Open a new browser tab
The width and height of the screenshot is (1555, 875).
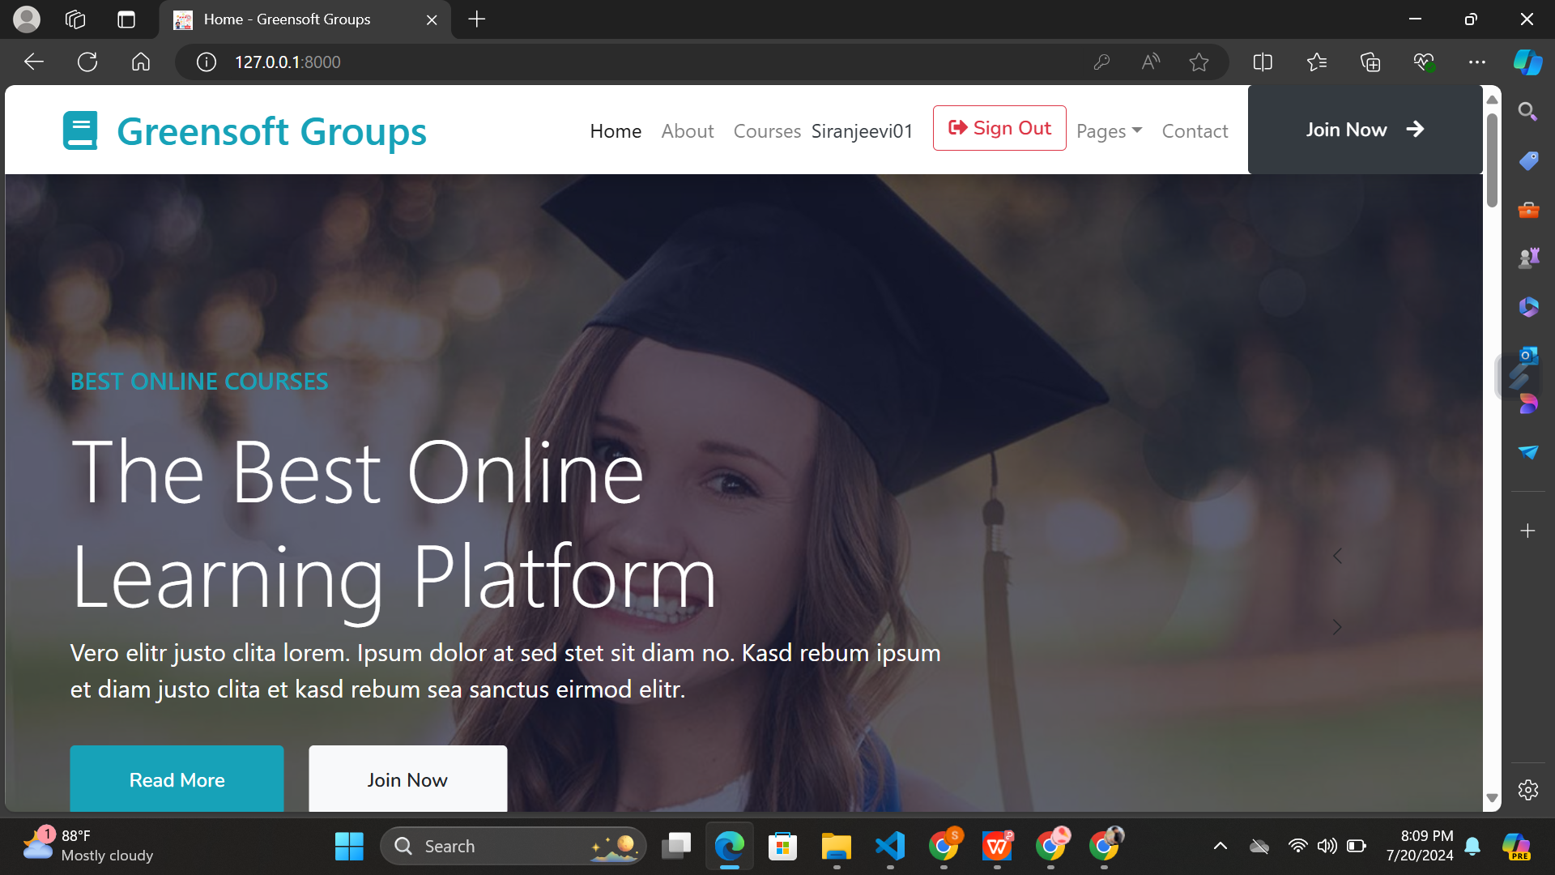click(477, 19)
